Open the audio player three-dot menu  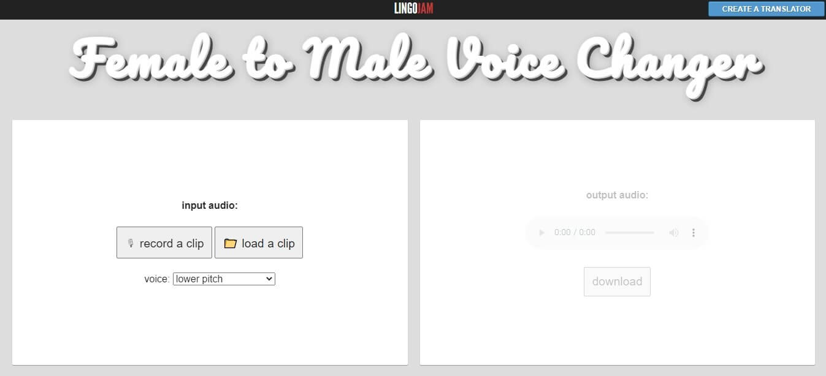click(x=694, y=233)
